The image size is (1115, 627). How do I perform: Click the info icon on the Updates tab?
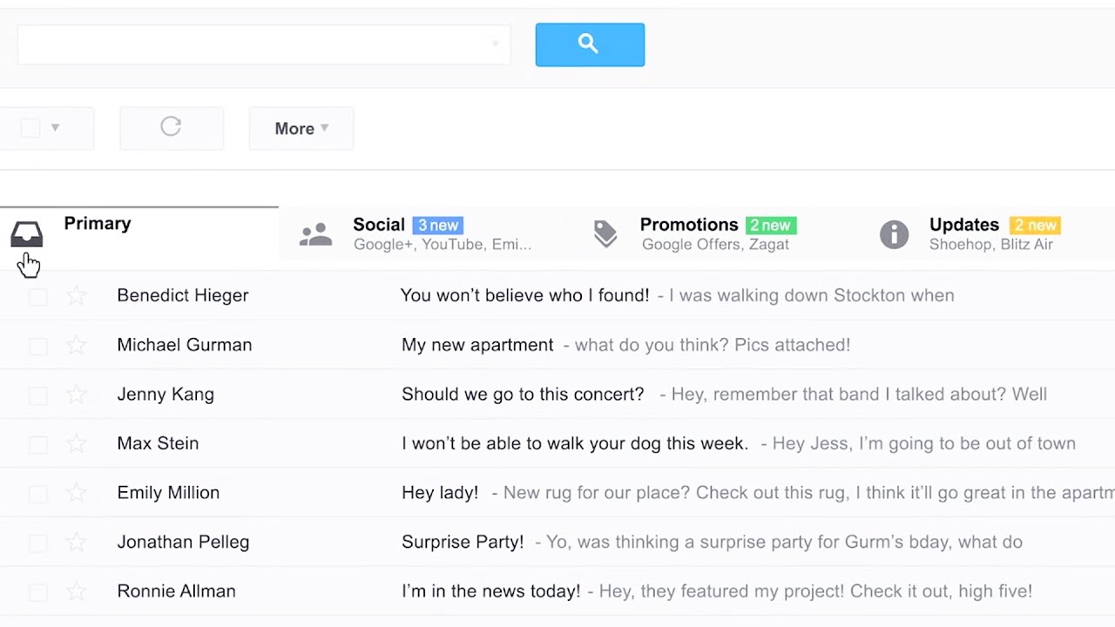coord(894,233)
